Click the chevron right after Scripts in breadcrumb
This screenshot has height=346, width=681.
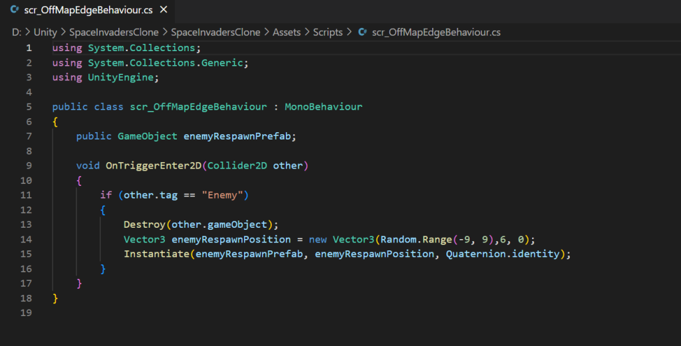350,32
